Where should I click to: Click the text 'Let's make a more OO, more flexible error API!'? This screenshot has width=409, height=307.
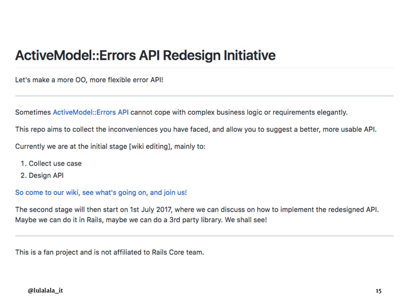click(x=89, y=80)
